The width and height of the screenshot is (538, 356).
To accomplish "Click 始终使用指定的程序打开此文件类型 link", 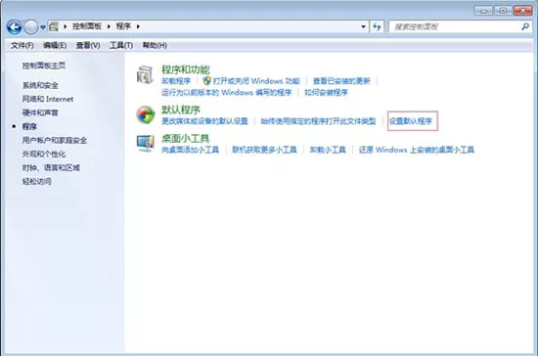I will [318, 121].
